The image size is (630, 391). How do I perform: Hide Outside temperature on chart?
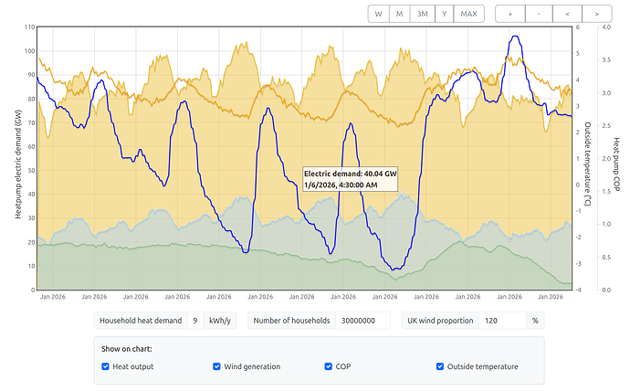pos(440,366)
